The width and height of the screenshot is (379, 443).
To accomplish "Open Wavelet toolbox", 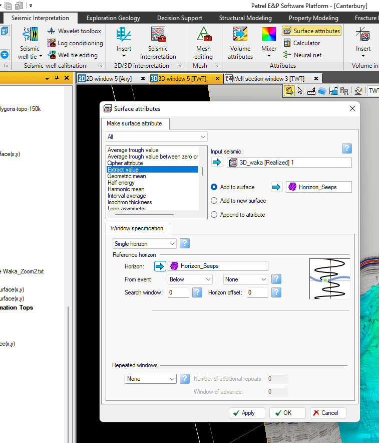I will 75,31.
